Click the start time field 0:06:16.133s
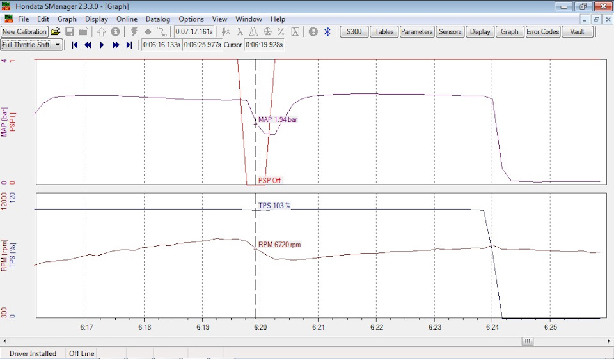Viewport: 614px width, 359px height. click(161, 45)
